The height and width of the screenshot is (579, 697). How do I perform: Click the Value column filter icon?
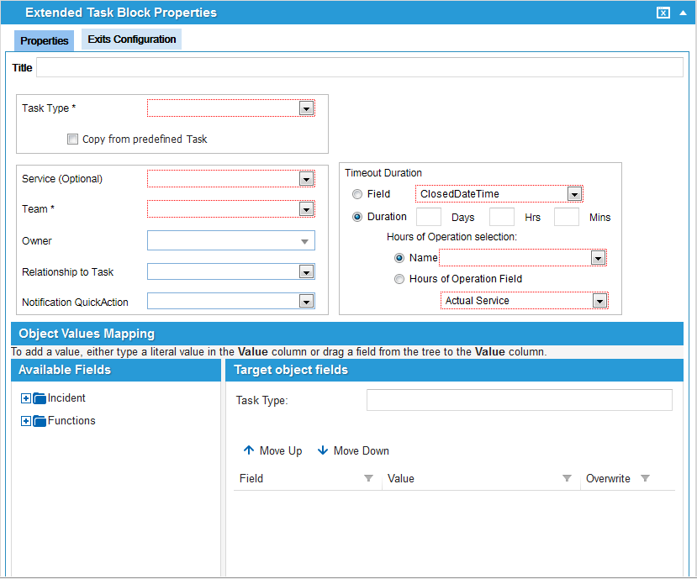[x=567, y=478]
